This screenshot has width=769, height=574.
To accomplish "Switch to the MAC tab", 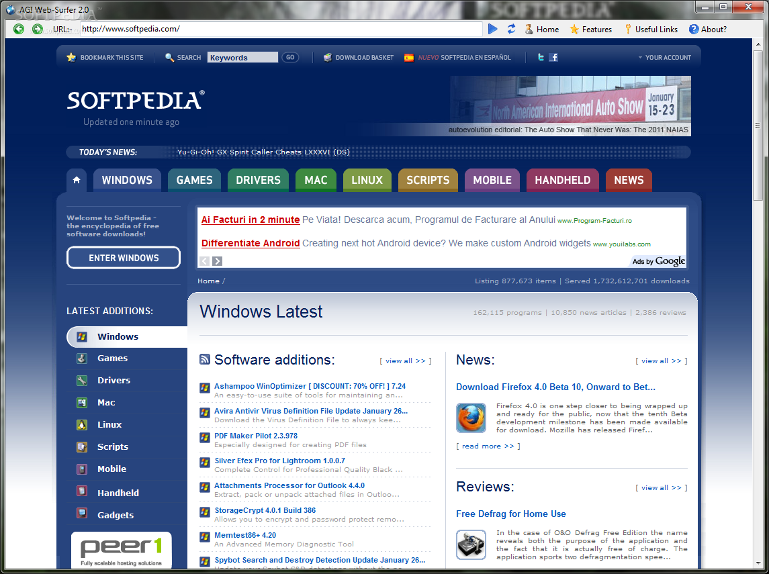I will [x=316, y=180].
